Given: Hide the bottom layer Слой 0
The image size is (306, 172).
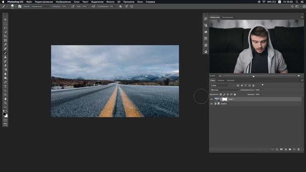Looking at the screenshot, I should [211, 104].
